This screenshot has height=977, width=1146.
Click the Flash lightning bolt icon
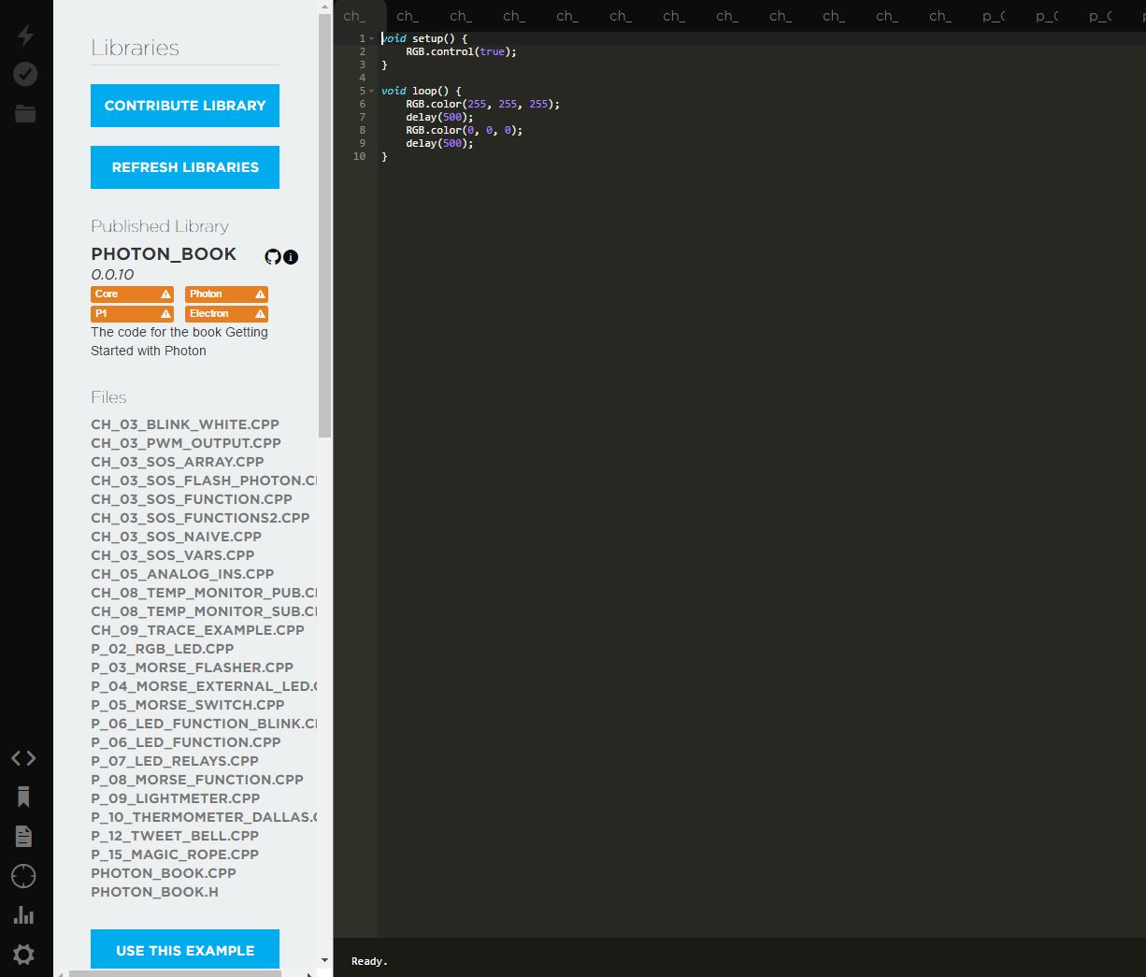click(25, 36)
